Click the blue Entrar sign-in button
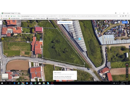 [125, 22]
